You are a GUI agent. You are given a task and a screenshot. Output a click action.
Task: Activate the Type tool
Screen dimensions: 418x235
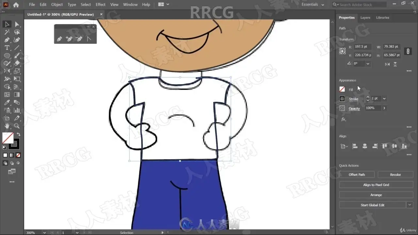click(7, 48)
